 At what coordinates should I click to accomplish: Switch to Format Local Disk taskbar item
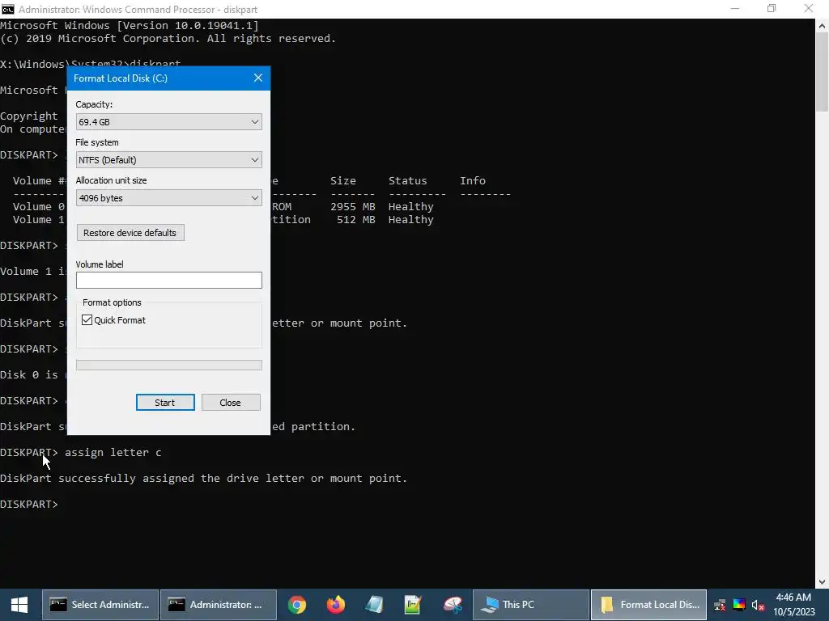pos(648,605)
